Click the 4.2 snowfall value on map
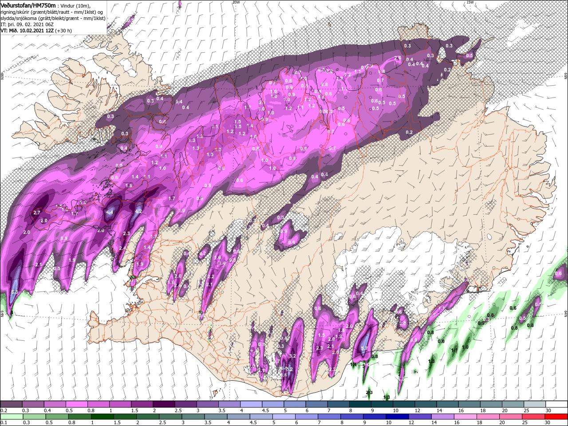 [x=138, y=211]
